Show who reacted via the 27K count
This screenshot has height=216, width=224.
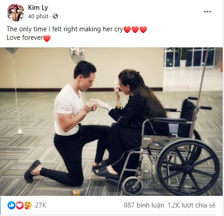tap(41, 205)
